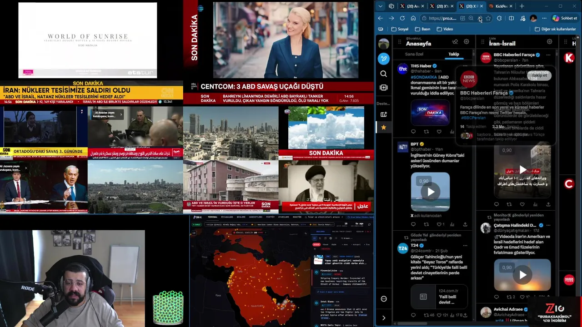Open the browser profile avatar
The image size is (582, 327).
pyautogui.click(x=533, y=18)
